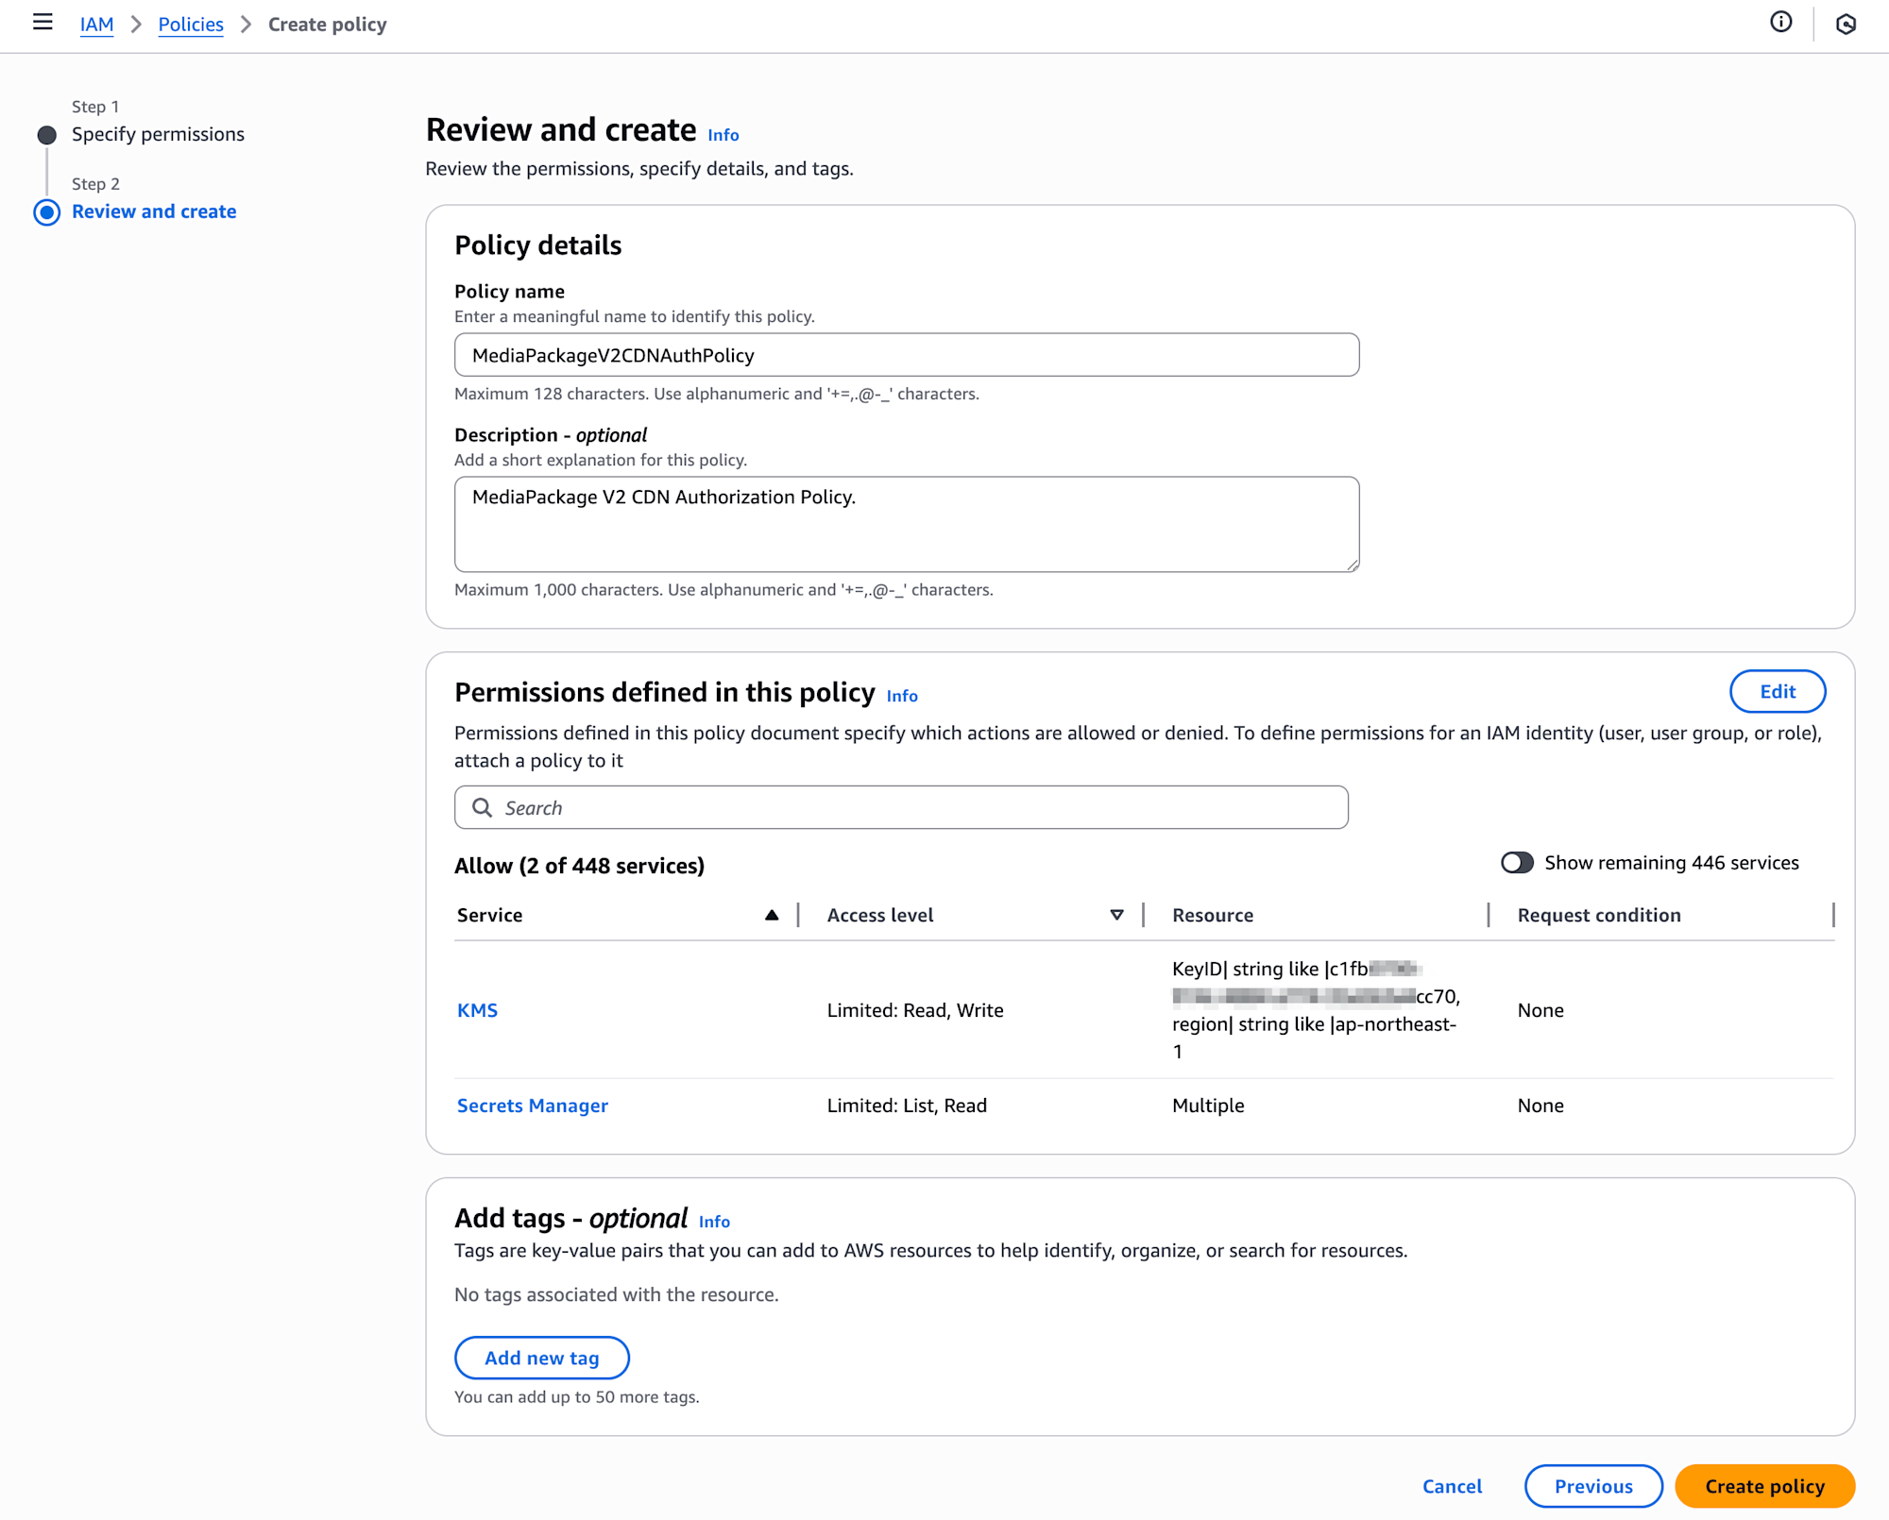Open Info link next to Review and create

(x=723, y=135)
